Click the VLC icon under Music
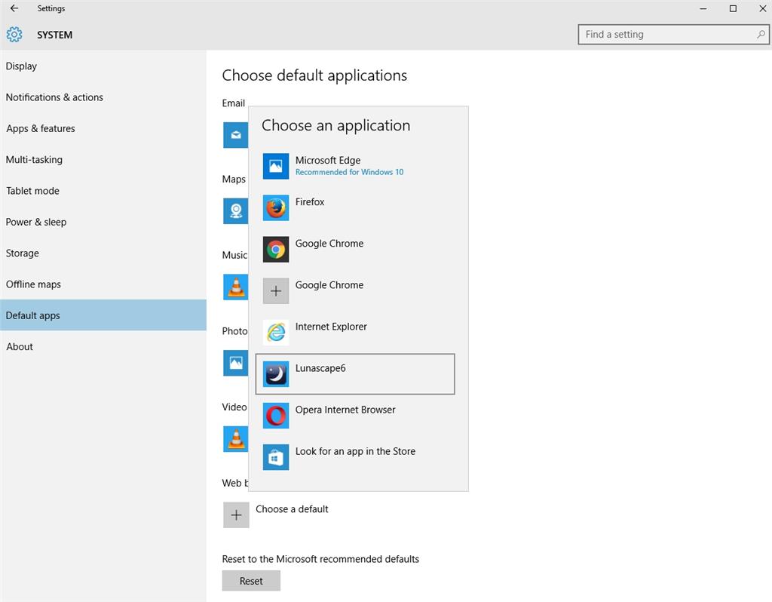The width and height of the screenshot is (772, 602). click(x=236, y=287)
